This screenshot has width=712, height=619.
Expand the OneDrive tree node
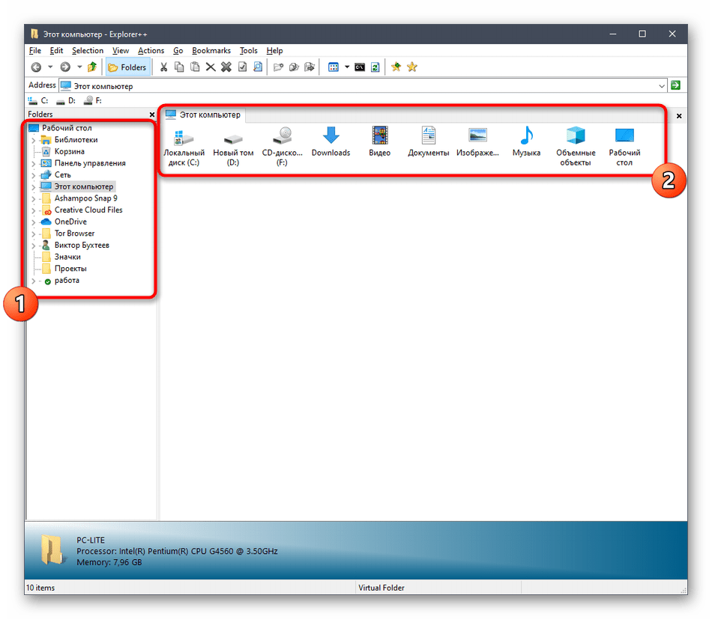pyautogui.click(x=33, y=222)
